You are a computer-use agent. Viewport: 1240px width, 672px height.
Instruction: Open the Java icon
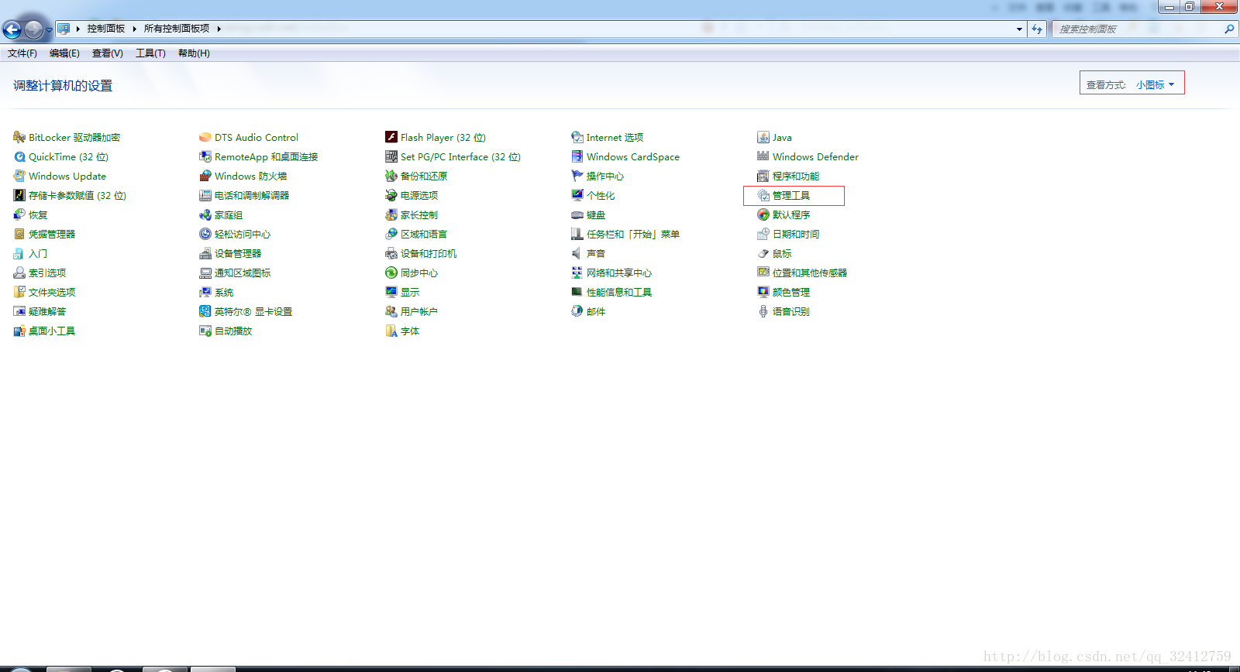click(x=763, y=137)
